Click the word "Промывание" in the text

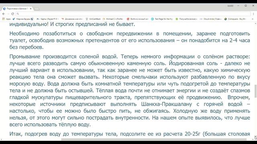click(25, 57)
